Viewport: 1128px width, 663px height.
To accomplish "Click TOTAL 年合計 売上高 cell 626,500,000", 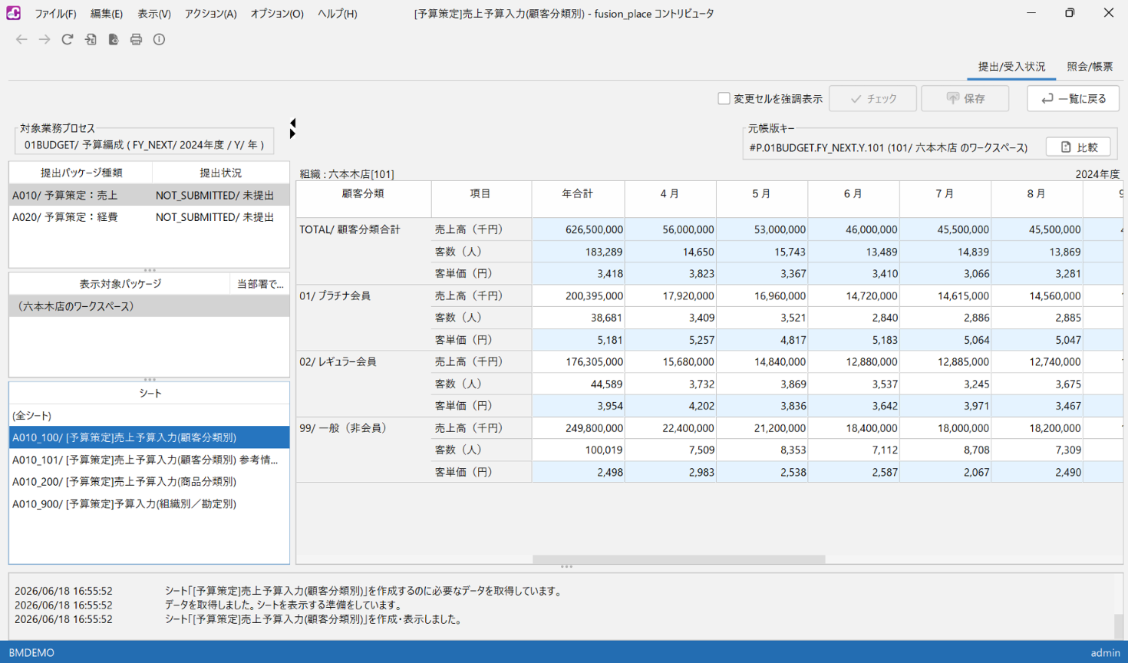I will tap(578, 229).
